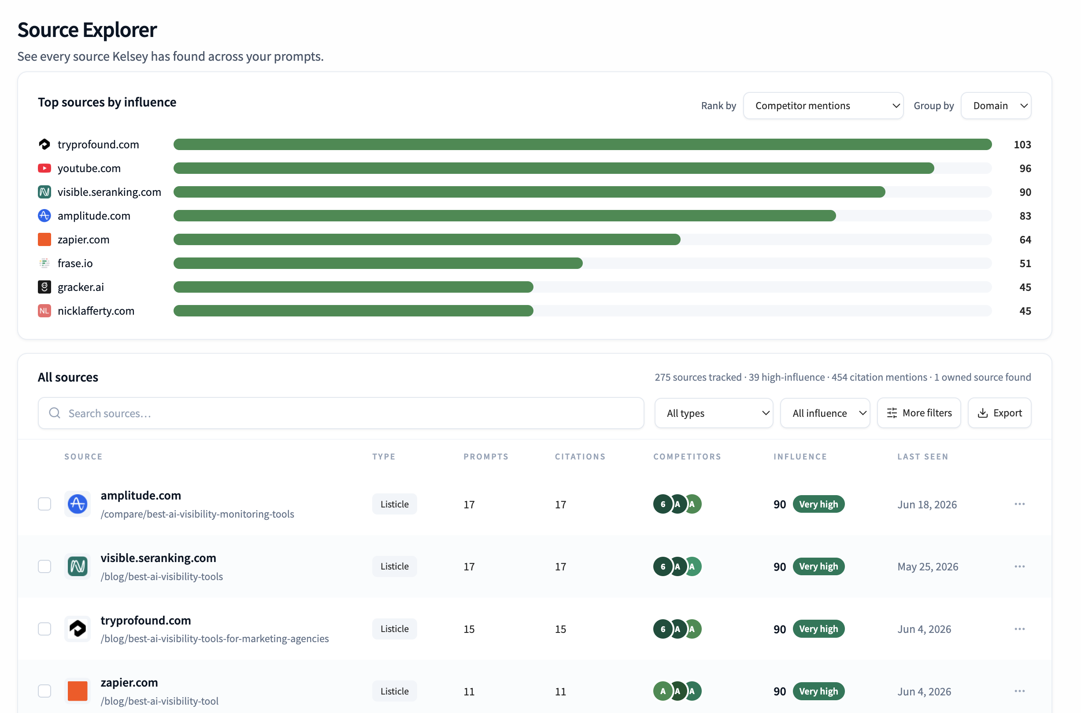Image resolution: width=1081 pixels, height=713 pixels.
Task: Click the amplitude.com logo in the table row
Action: point(78,504)
